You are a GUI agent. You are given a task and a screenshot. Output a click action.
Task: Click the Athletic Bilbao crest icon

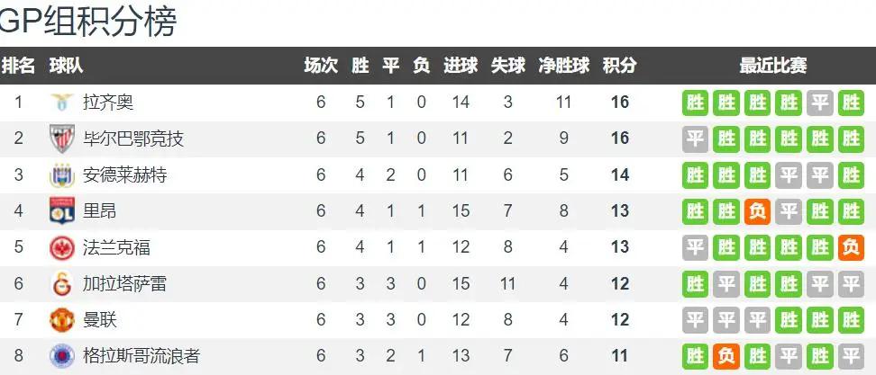61,138
